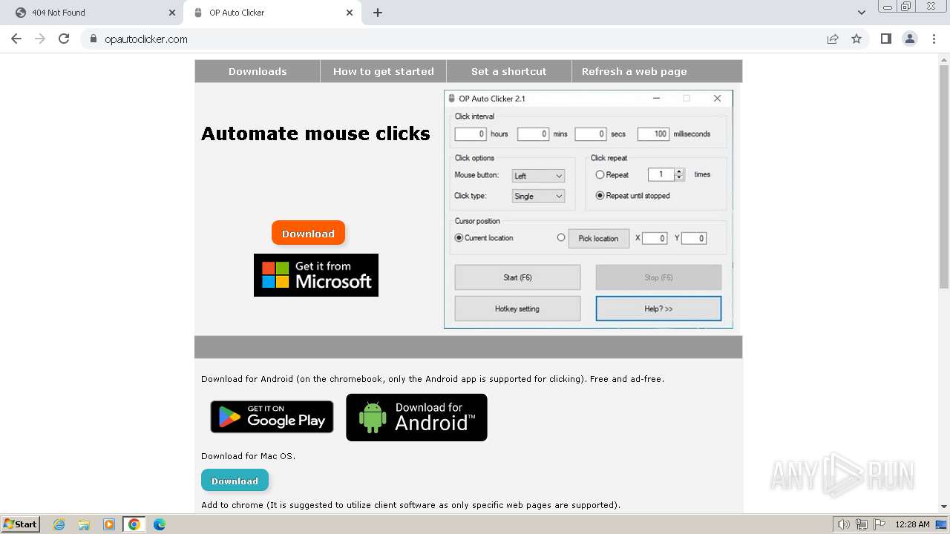Switch to the OP Auto Clicker tab
The width and height of the screenshot is (950, 534).
point(271,13)
